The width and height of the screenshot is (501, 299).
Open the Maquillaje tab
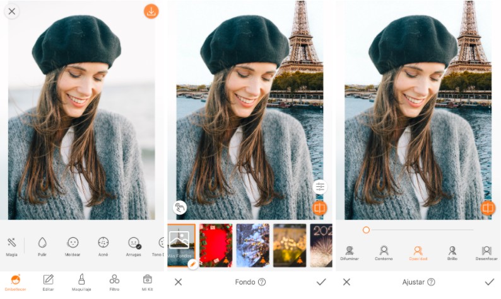coord(81,283)
